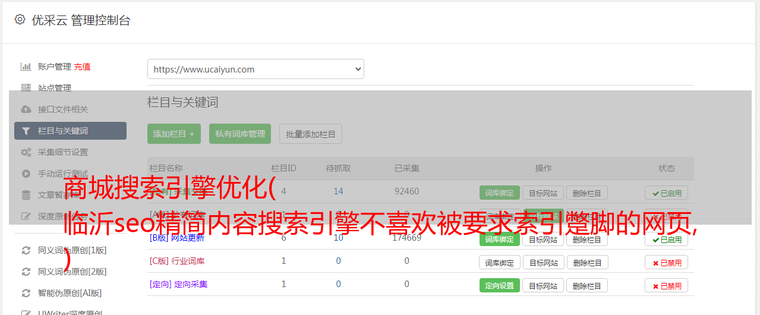
Task: Click the filter icon in the active 栏目与关键词 item
Action: click(26, 131)
